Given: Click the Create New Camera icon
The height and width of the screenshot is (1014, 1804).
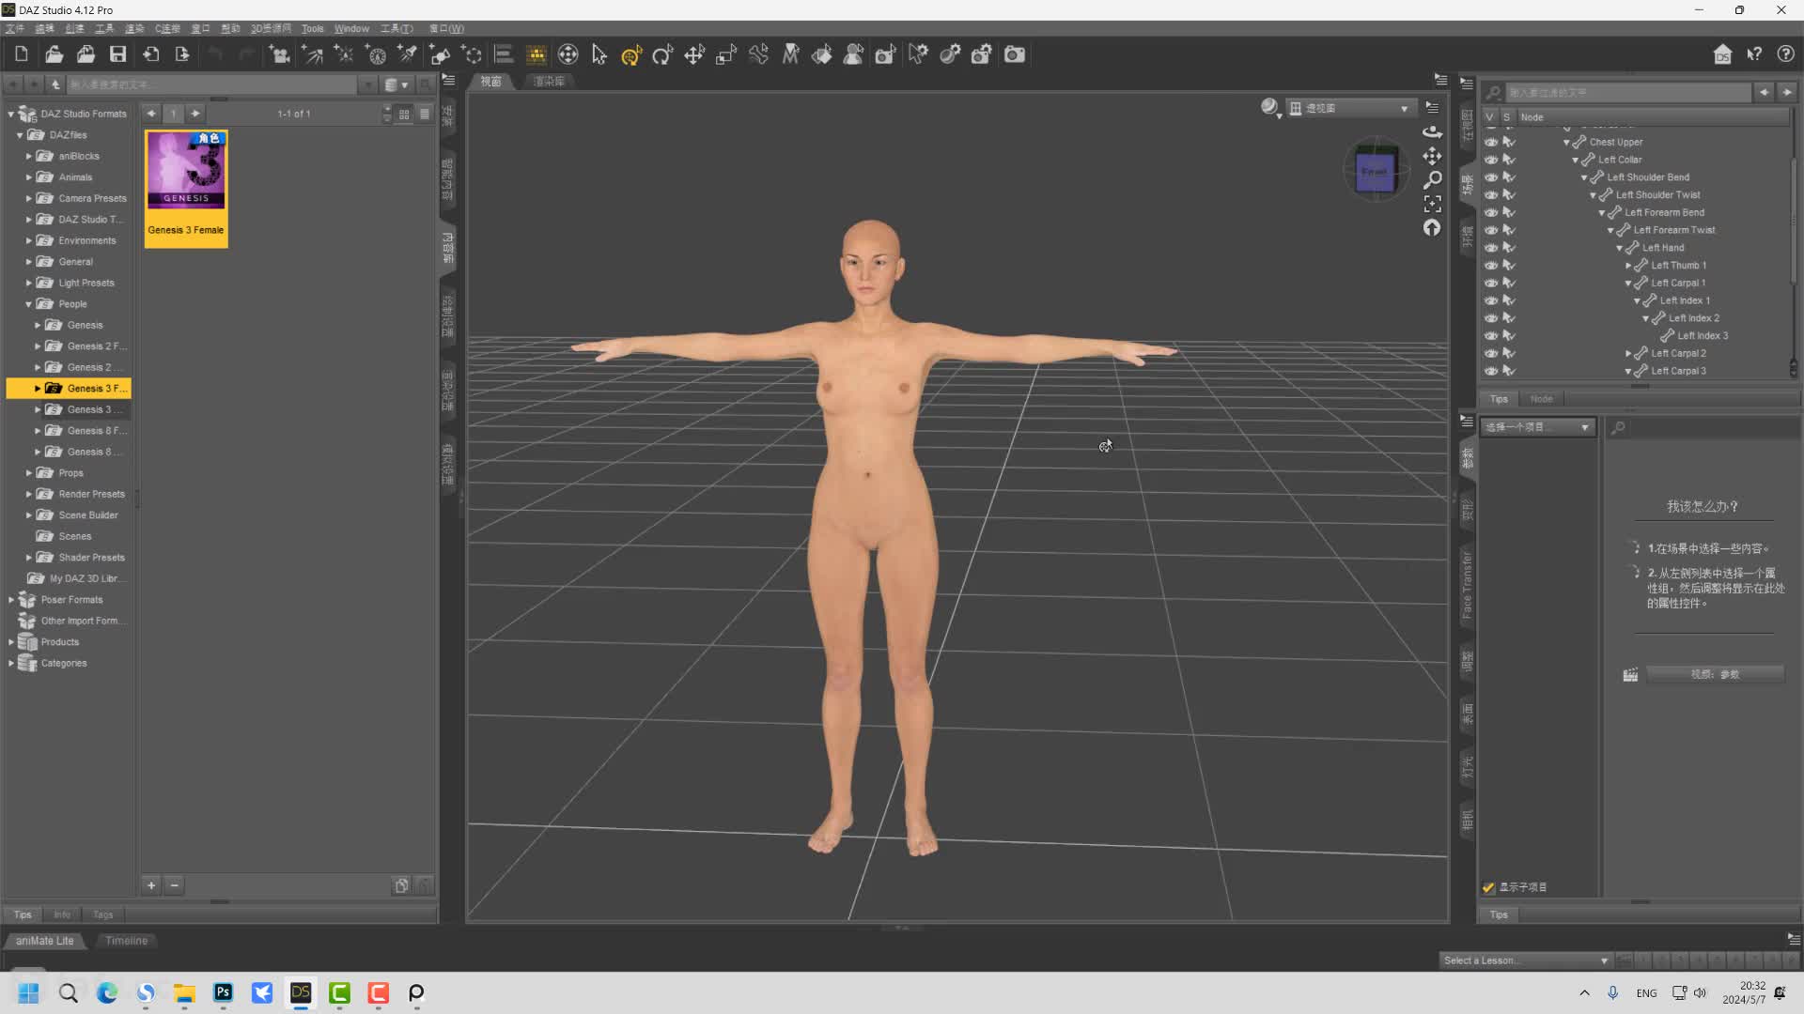Looking at the screenshot, I should [279, 54].
